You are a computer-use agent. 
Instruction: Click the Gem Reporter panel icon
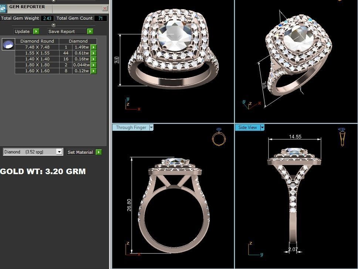pyautogui.click(x=3, y=9)
